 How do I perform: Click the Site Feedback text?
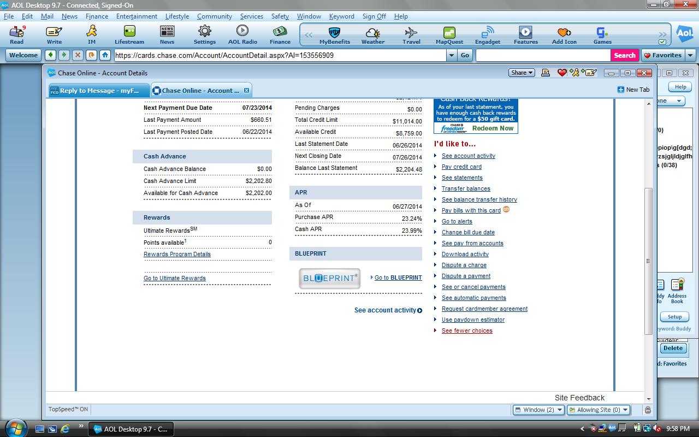pyautogui.click(x=579, y=398)
